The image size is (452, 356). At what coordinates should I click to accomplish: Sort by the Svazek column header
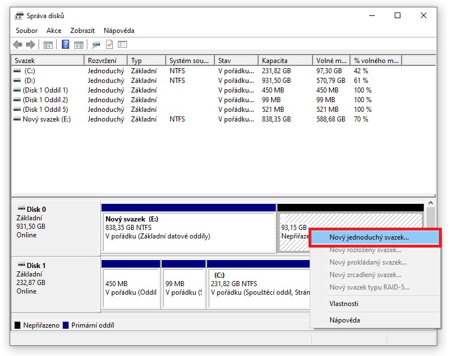[x=48, y=61]
